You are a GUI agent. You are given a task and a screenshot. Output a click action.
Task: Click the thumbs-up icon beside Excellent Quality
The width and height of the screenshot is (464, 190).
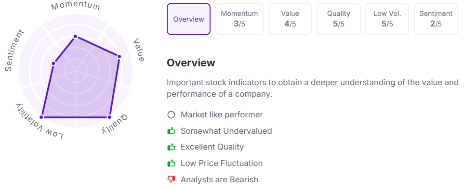coord(171,147)
